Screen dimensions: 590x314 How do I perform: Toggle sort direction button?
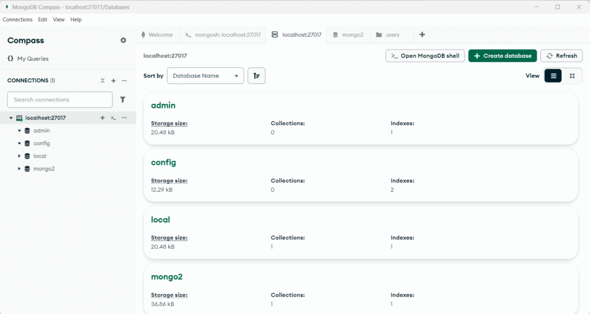(x=256, y=75)
